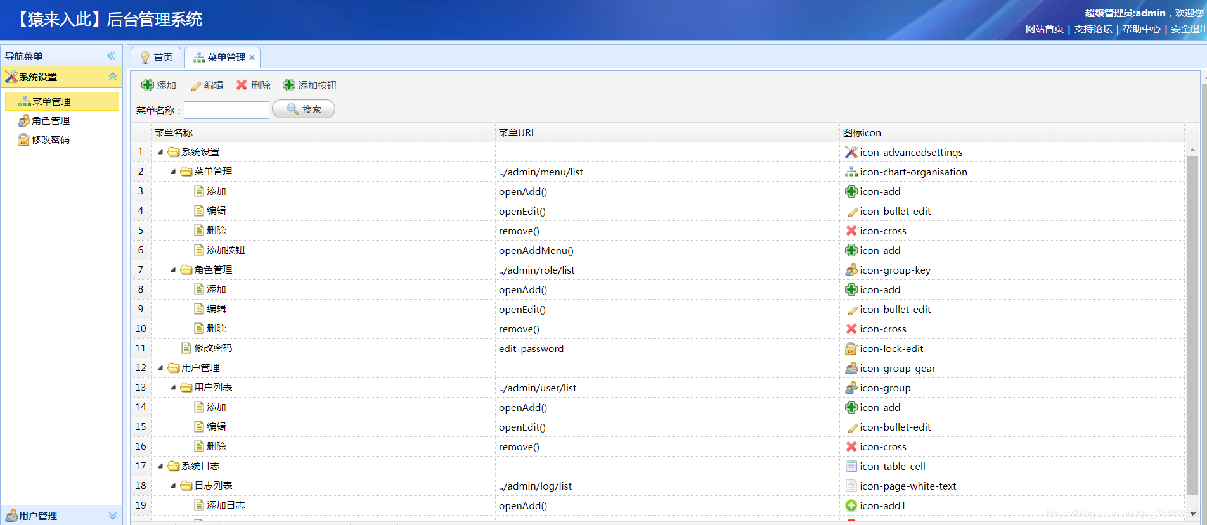
Task: Click the grid's vertical scrollbar thumb
Action: pyautogui.click(x=1192, y=324)
